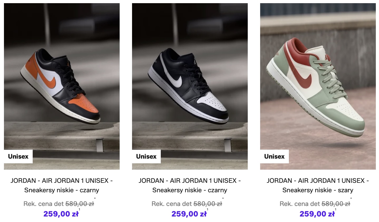Click the Unisex badge on the green shoe

[x=274, y=157]
